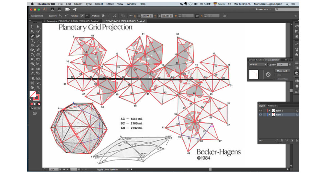
Task: Click the red Stroke color swatch
Action: [x=37, y=98]
